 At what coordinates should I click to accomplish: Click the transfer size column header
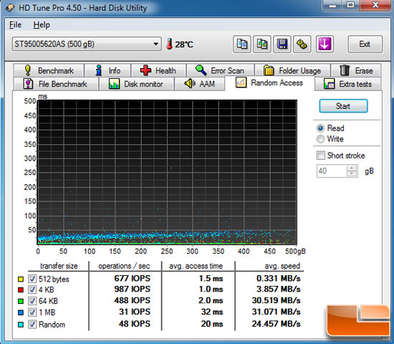point(59,266)
